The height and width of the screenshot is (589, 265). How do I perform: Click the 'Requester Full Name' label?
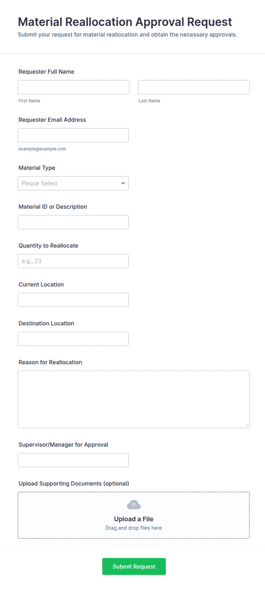point(46,72)
